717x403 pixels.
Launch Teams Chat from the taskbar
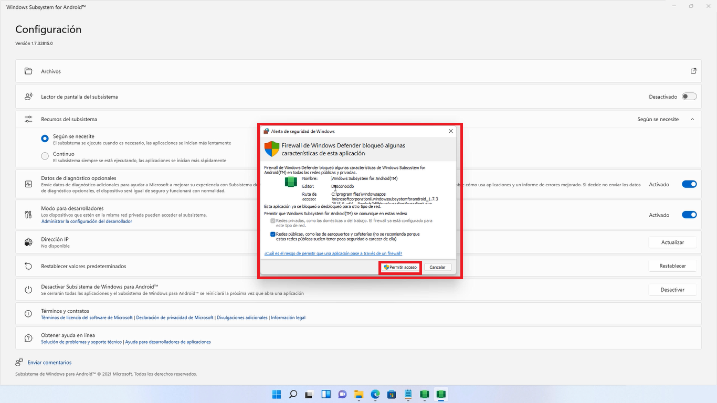click(x=342, y=394)
